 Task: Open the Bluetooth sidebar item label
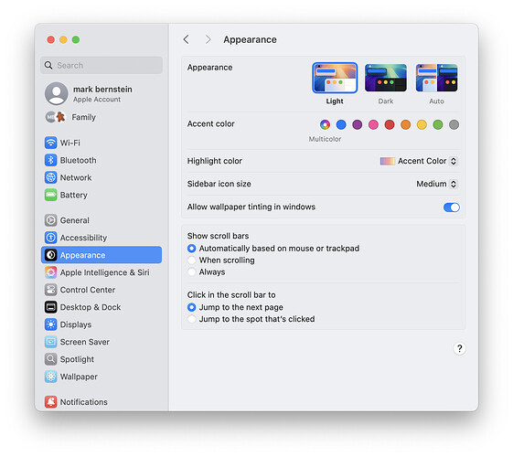79,160
